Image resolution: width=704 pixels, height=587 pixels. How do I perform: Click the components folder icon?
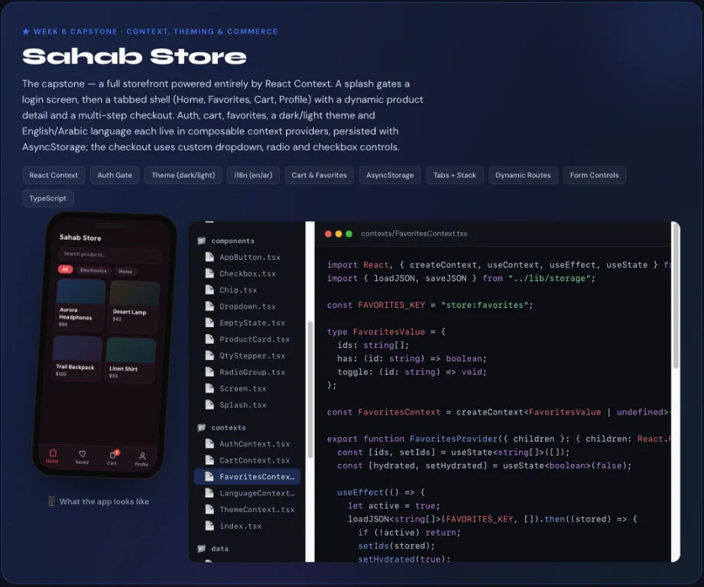[202, 241]
